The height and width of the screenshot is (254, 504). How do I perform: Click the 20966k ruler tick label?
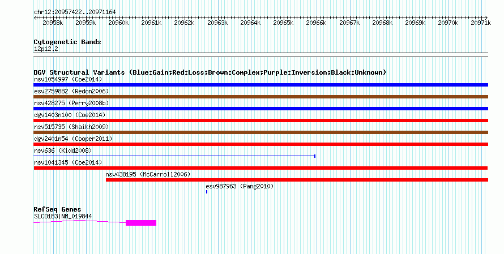pos(316,23)
